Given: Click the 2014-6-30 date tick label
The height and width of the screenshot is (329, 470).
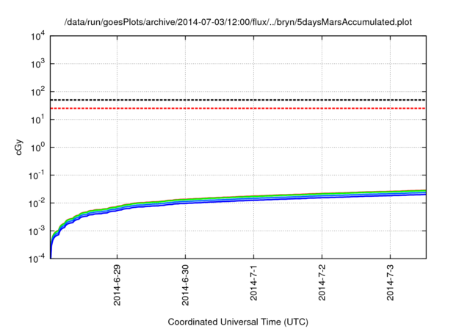Looking at the screenshot, I should coord(185,285).
